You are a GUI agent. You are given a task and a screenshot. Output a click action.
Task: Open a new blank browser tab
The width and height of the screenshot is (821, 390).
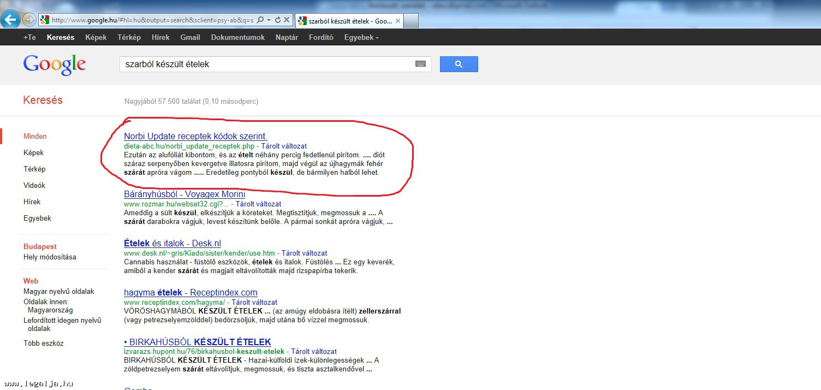[x=412, y=21]
